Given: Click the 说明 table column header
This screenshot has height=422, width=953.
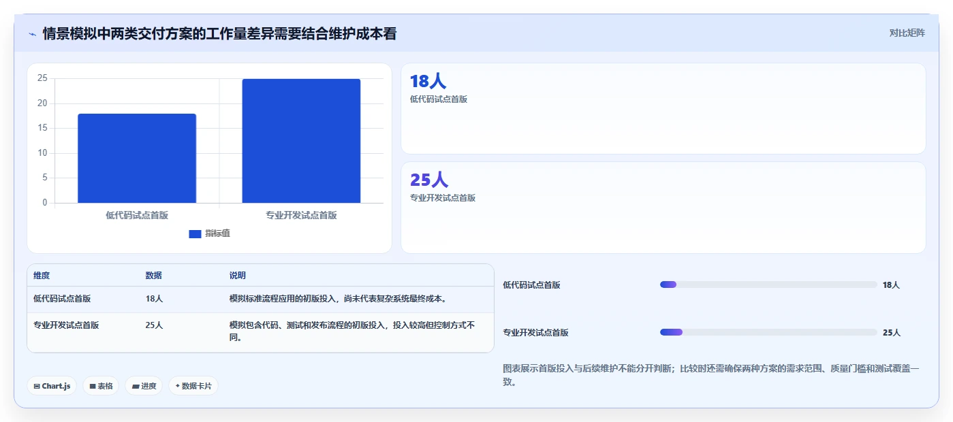Looking at the screenshot, I should [238, 276].
